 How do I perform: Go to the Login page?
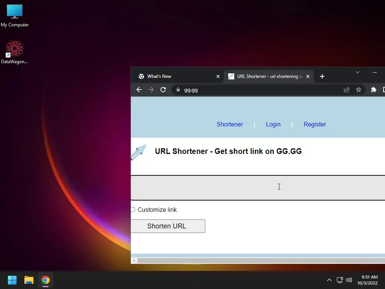(273, 124)
